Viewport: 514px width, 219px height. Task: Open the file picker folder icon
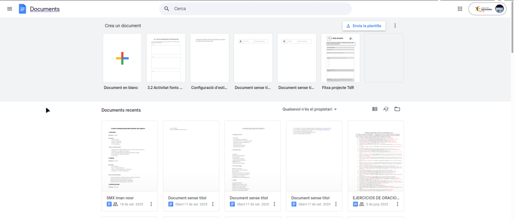397,109
